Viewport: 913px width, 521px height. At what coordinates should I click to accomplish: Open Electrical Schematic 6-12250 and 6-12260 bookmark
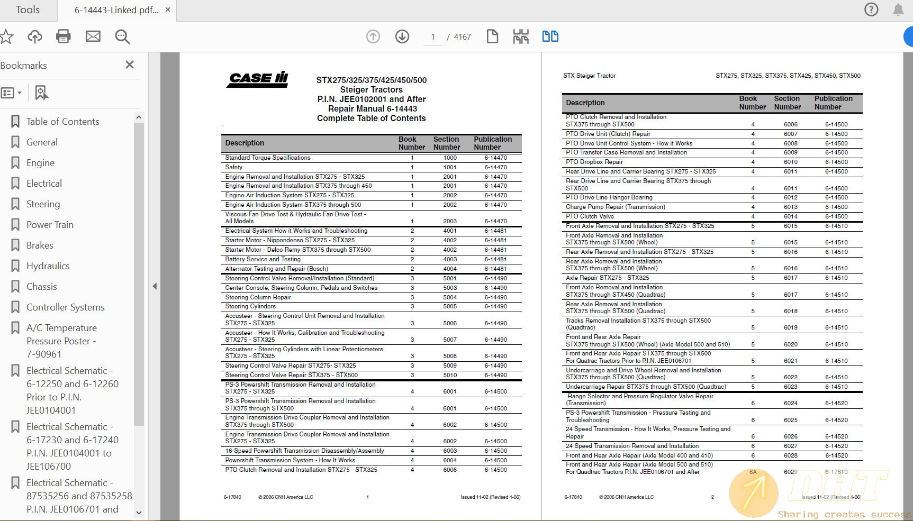click(73, 390)
